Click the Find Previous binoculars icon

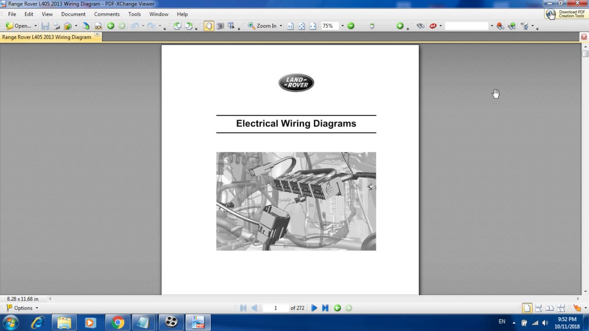(x=500, y=26)
